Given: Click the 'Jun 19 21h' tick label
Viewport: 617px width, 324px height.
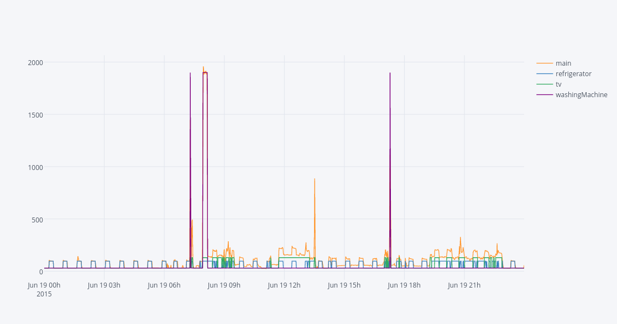Looking at the screenshot, I should pyautogui.click(x=464, y=285).
